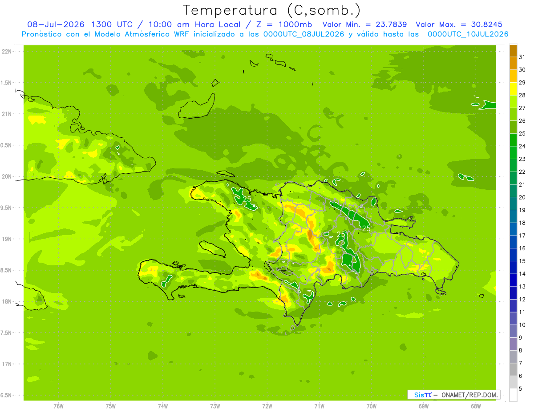
Task: Click the '69W' longitude label
Action: pyautogui.click(x=423, y=406)
